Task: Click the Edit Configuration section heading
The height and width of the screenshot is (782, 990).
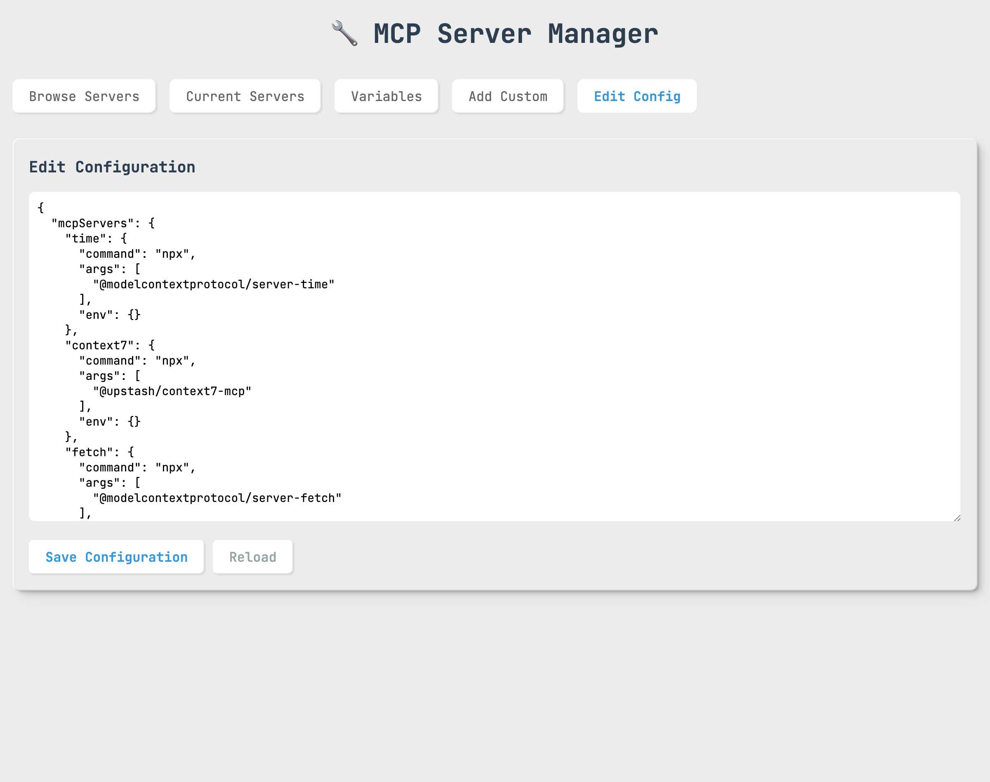Action: coord(112,167)
